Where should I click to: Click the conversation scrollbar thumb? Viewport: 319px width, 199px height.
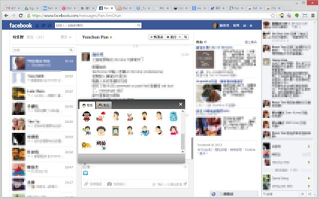pyautogui.click(x=192, y=148)
